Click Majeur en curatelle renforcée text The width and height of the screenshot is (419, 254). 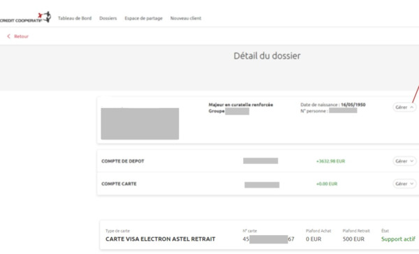(241, 105)
